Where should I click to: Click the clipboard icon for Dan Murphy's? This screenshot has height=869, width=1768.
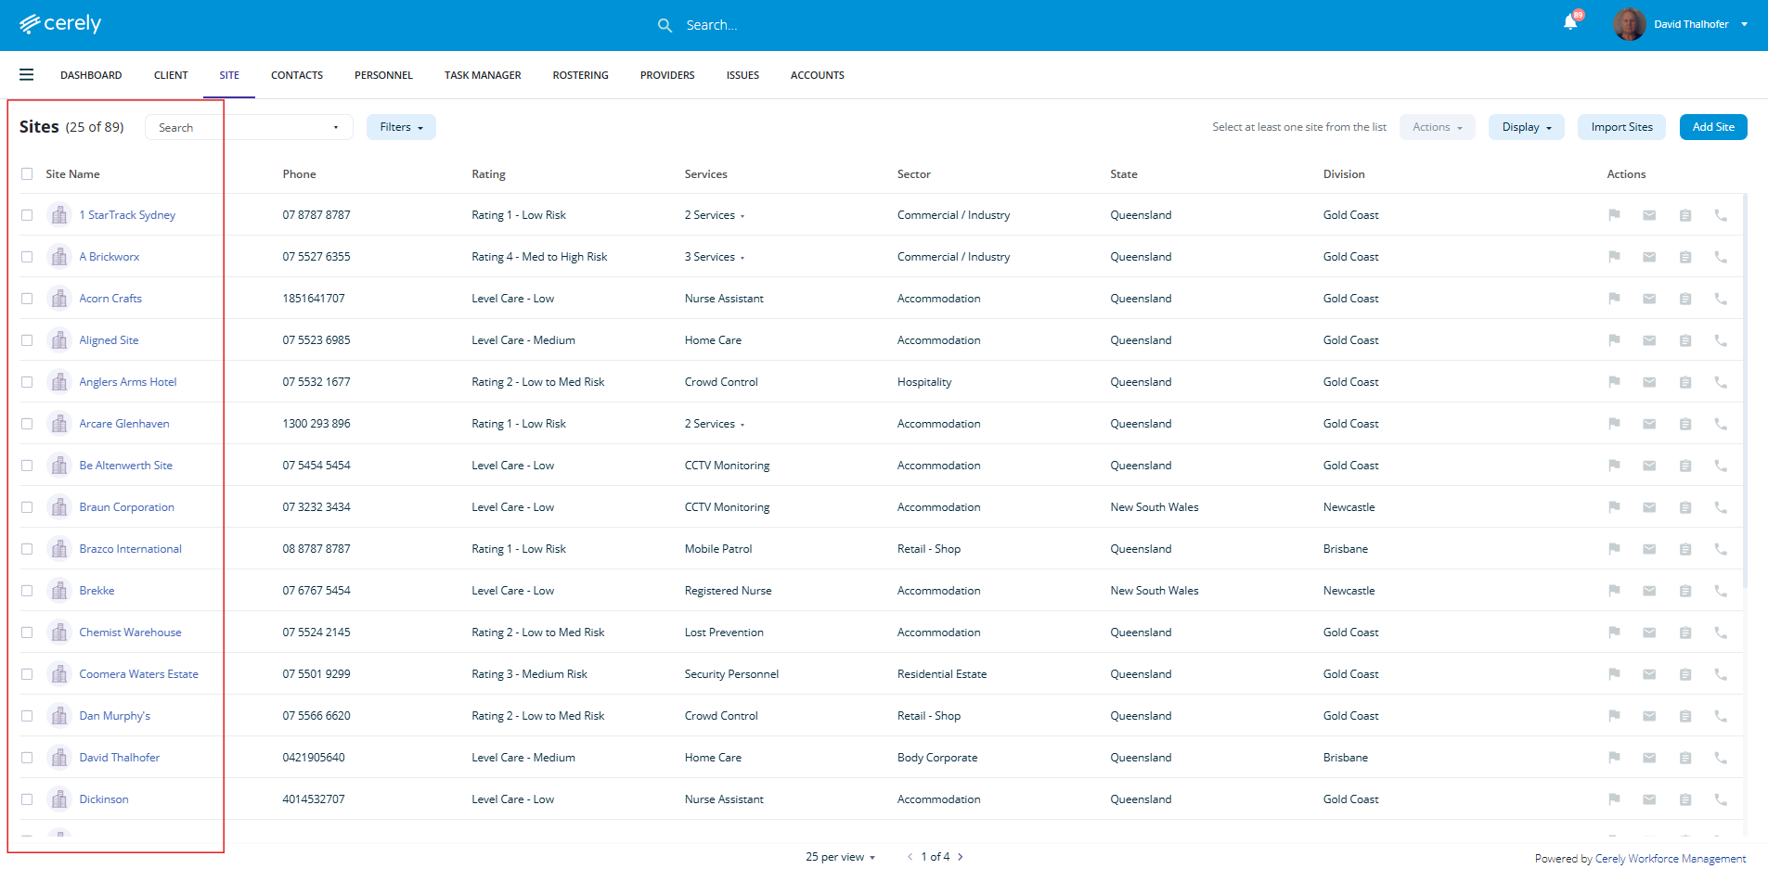coord(1685,716)
